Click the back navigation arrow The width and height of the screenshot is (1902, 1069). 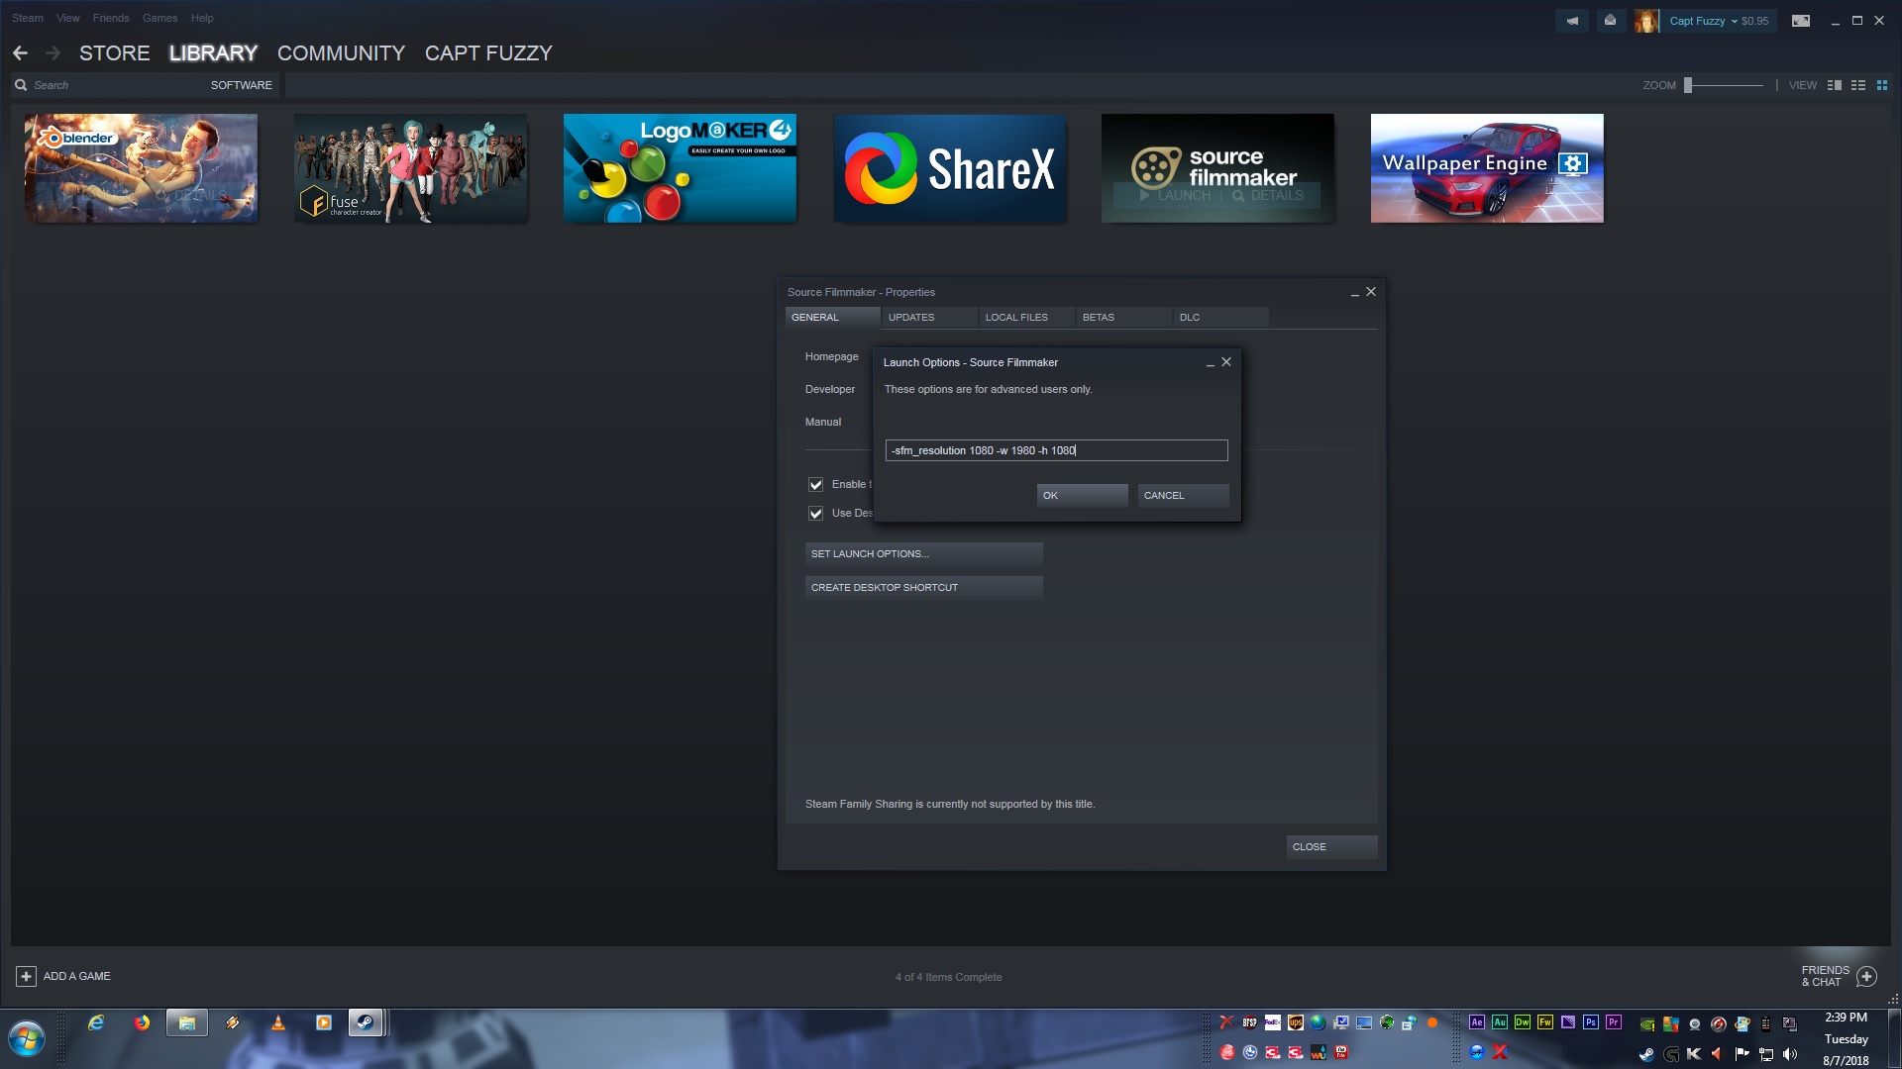[x=21, y=53]
